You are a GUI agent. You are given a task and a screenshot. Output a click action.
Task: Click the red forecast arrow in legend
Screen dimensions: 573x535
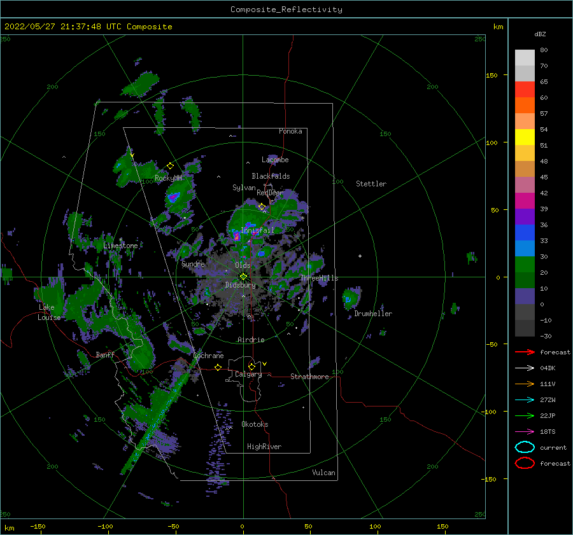[x=525, y=352]
